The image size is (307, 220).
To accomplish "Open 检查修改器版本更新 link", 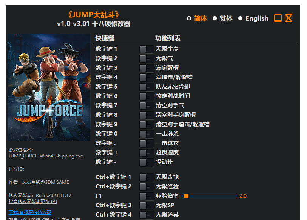I will click(x=33, y=202).
